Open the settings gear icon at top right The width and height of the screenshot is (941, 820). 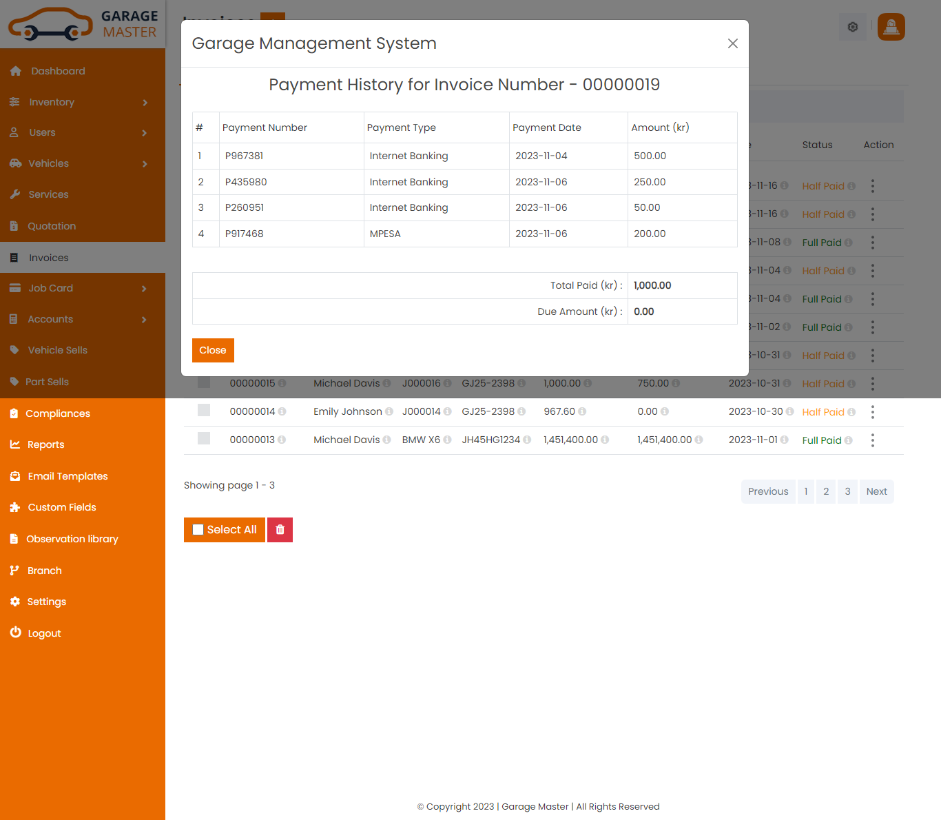pos(852,27)
